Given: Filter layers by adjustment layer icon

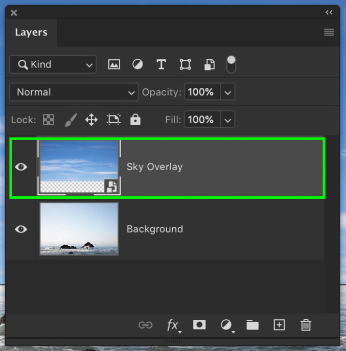Looking at the screenshot, I should coord(137,64).
